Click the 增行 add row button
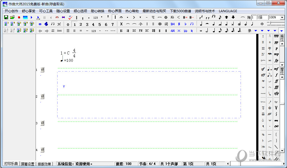 pos(282,71)
